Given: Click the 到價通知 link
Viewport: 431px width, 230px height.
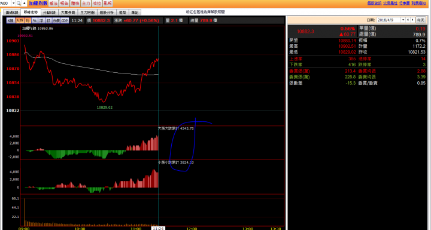Looking at the screenshot, I should (x=418, y=3).
